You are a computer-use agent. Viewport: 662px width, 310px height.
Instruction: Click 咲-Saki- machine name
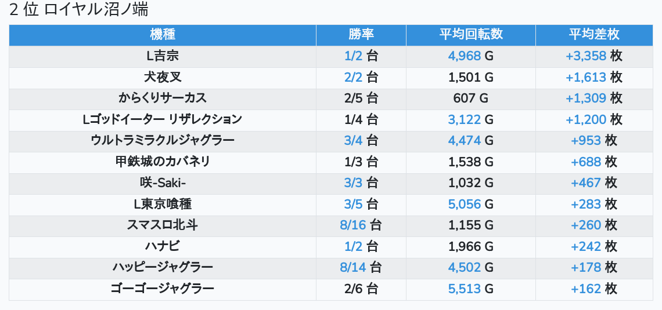pyautogui.click(x=163, y=183)
